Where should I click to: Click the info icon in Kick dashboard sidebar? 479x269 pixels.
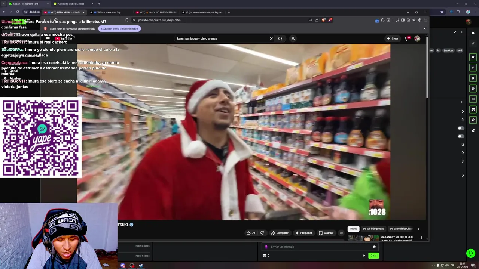(x=473, y=33)
